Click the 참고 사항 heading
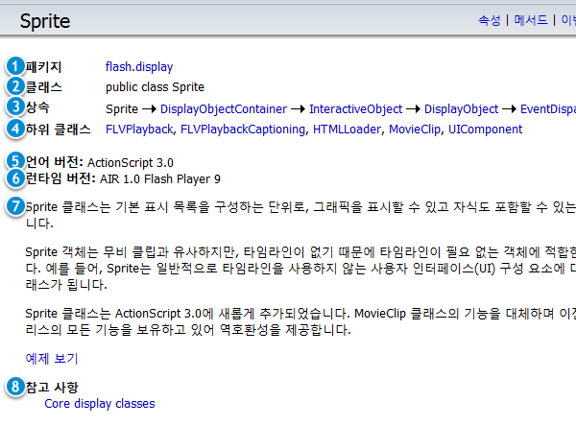Image resolution: width=576 pixels, height=425 pixels. pyautogui.click(x=52, y=388)
